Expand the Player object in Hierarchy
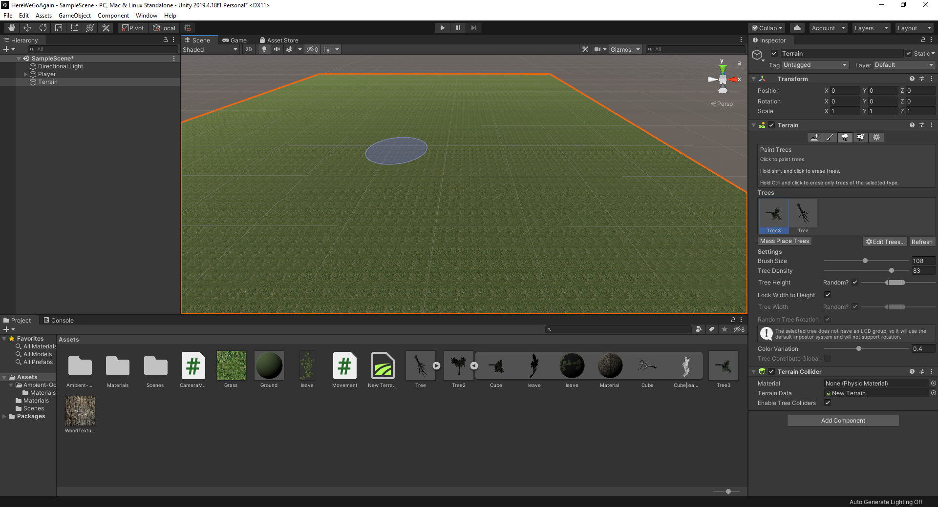 click(x=26, y=74)
